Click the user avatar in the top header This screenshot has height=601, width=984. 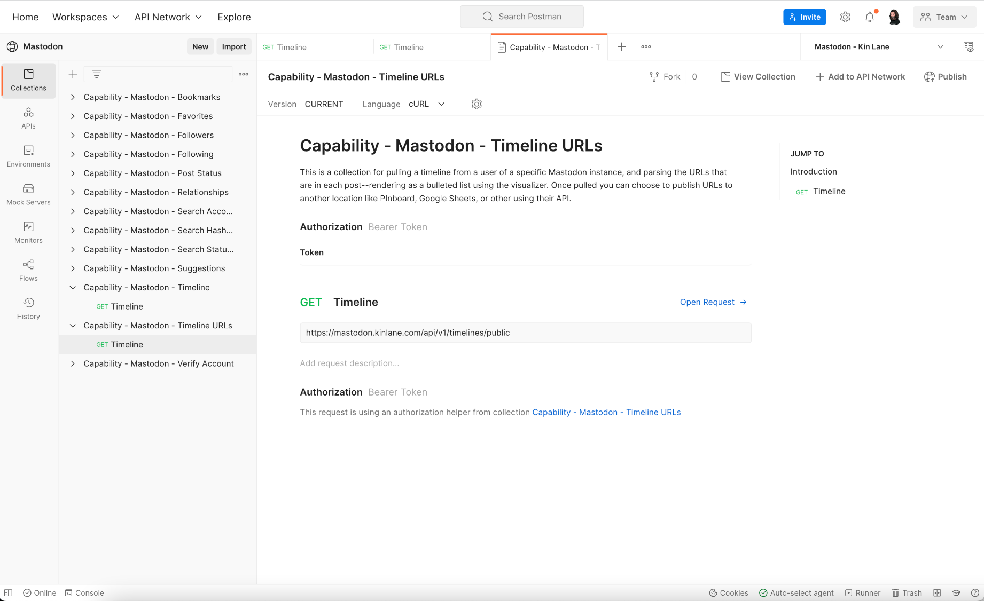point(894,17)
